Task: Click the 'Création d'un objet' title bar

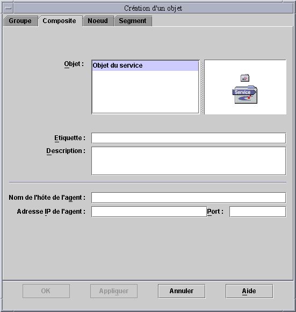Action: coord(153,9)
